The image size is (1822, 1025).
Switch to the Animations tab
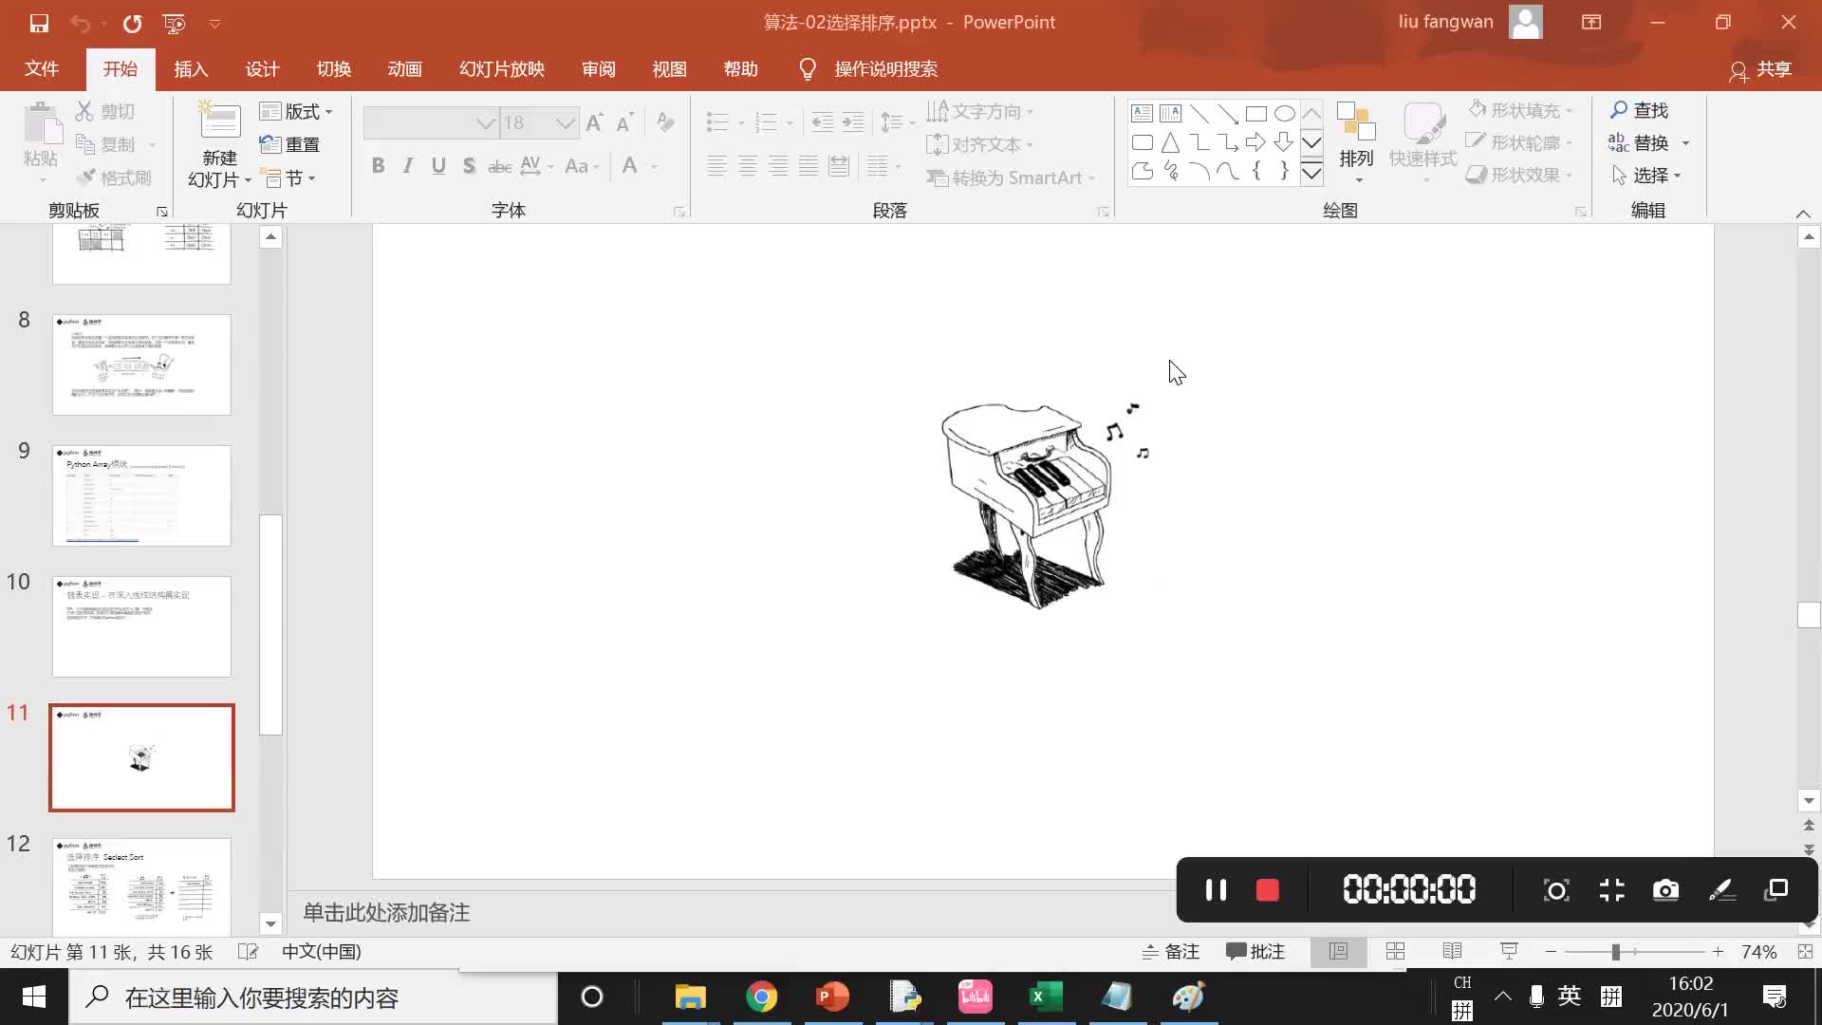[404, 69]
